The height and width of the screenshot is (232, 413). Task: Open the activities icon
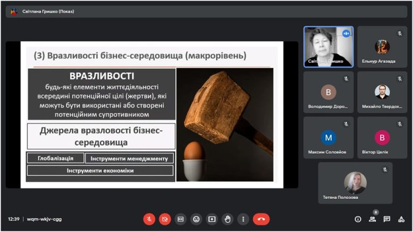[x=401, y=219]
